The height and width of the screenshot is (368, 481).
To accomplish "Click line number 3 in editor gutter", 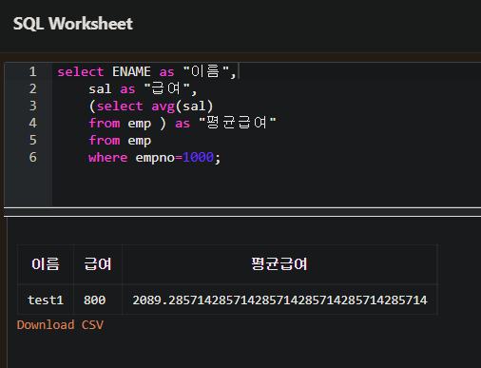I will [x=33, y=106].
